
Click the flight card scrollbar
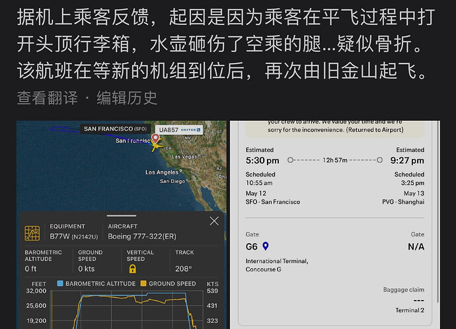click(x=437, y=212)
